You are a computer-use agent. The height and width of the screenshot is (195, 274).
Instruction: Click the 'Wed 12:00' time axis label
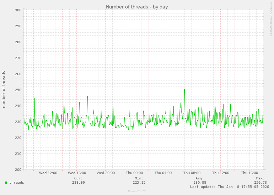tap(48, 173)
